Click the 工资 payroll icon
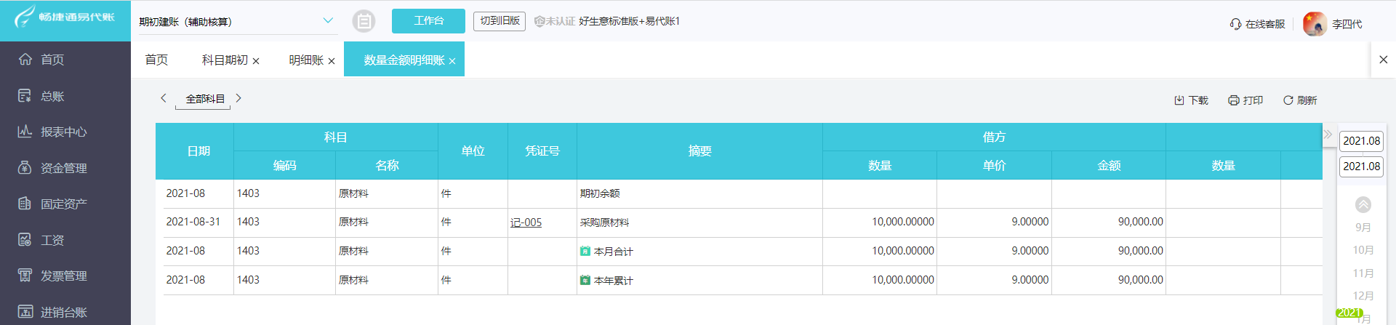The image size is (1396, 325). click(x=25, y=240)
